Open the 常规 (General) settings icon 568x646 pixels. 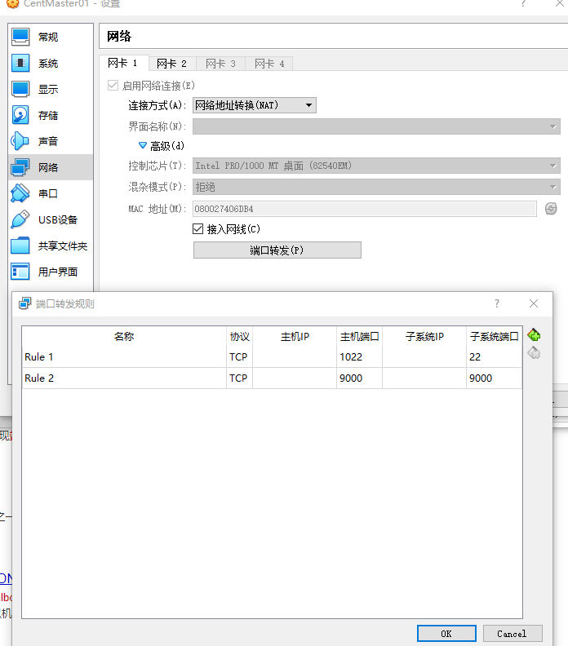coord(20,37)
